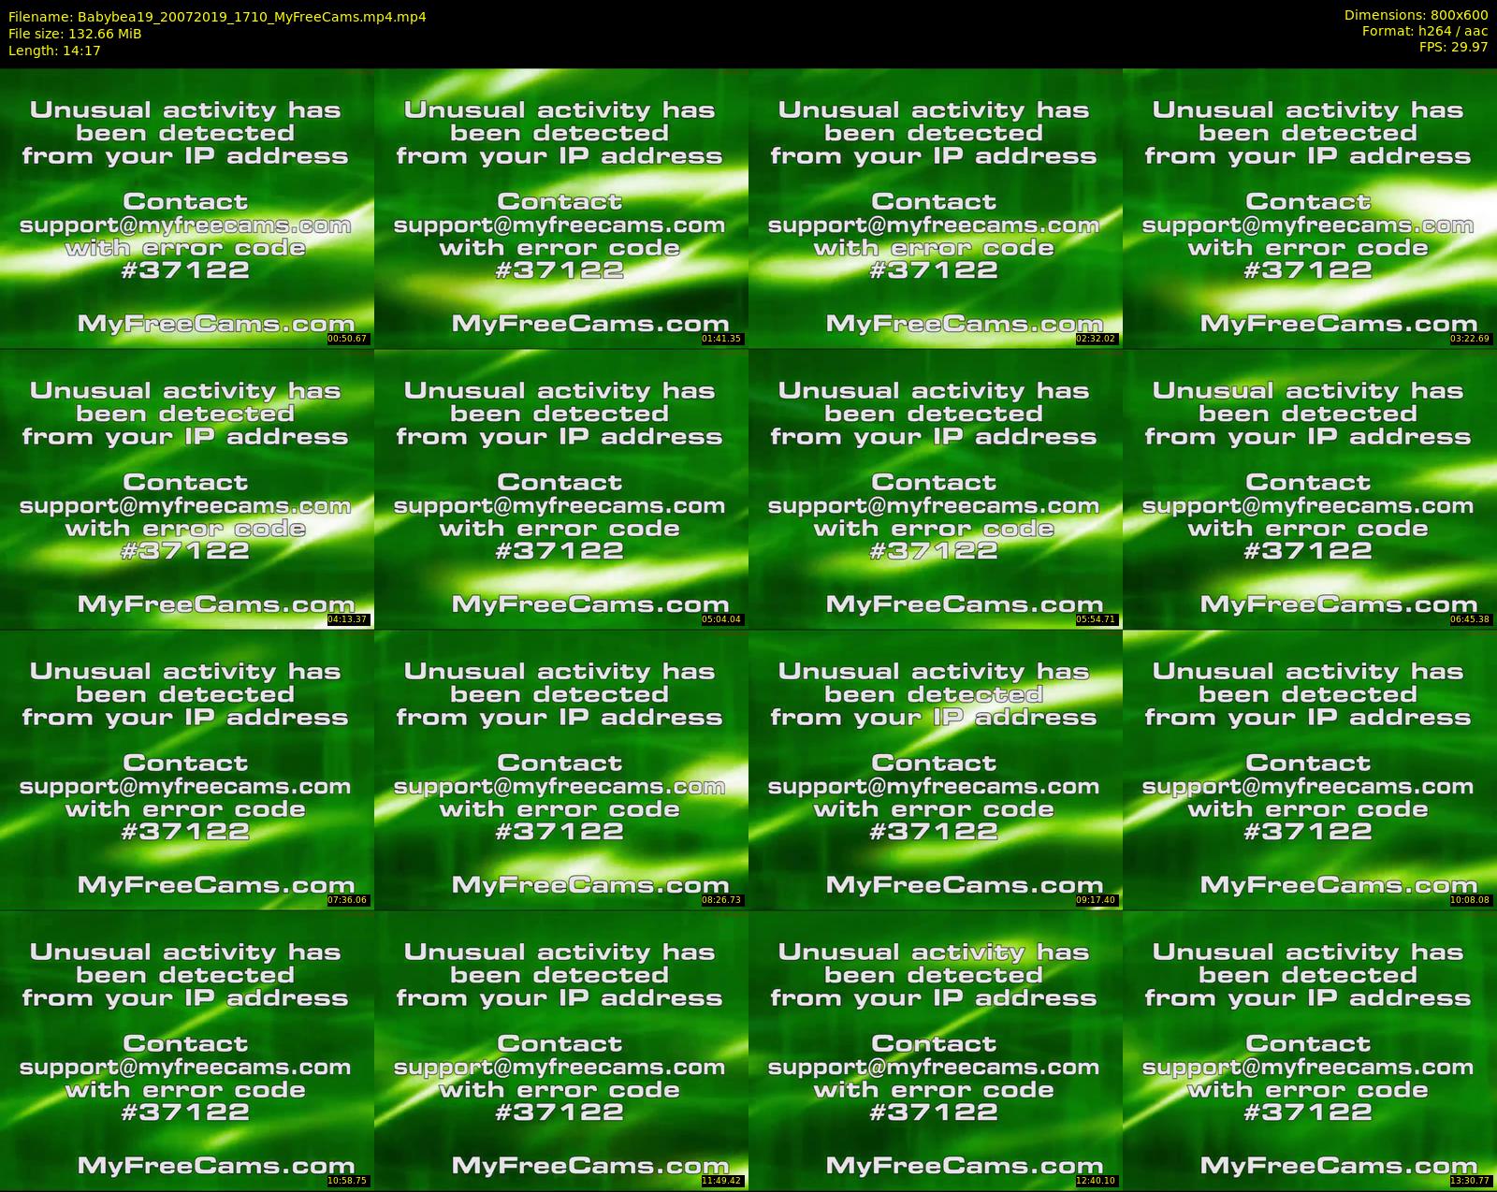Choose the thumbnail marked 08:26.73
Screen dimensions: 1497x1192
click(561, 770)
